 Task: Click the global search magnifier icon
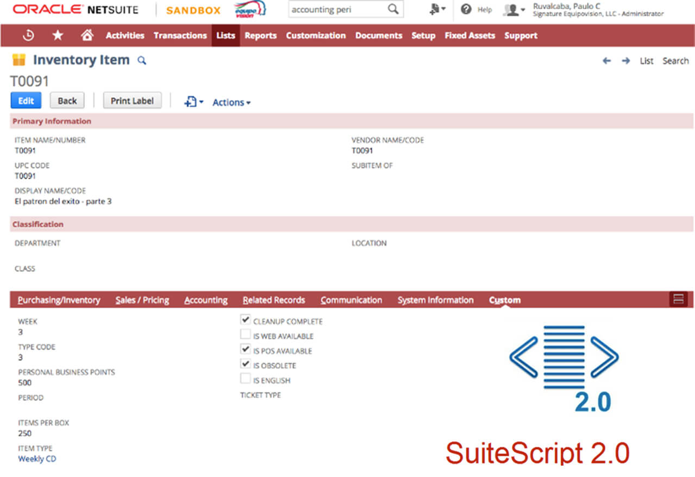(393, 9)
